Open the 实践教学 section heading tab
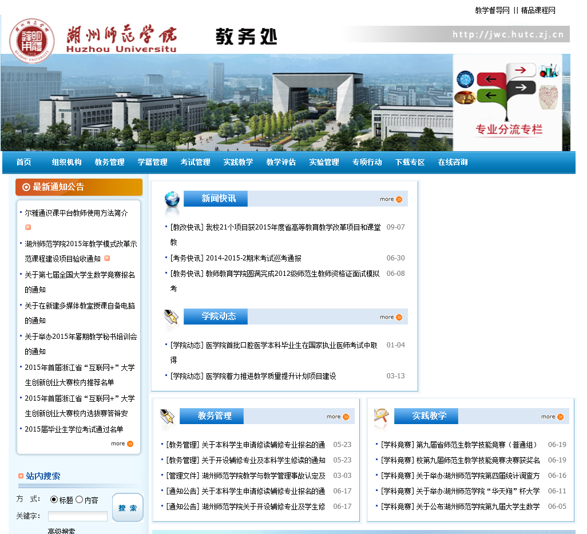Image resolution: width=587 pixels, height=534 pixels. tap(426, 416)
